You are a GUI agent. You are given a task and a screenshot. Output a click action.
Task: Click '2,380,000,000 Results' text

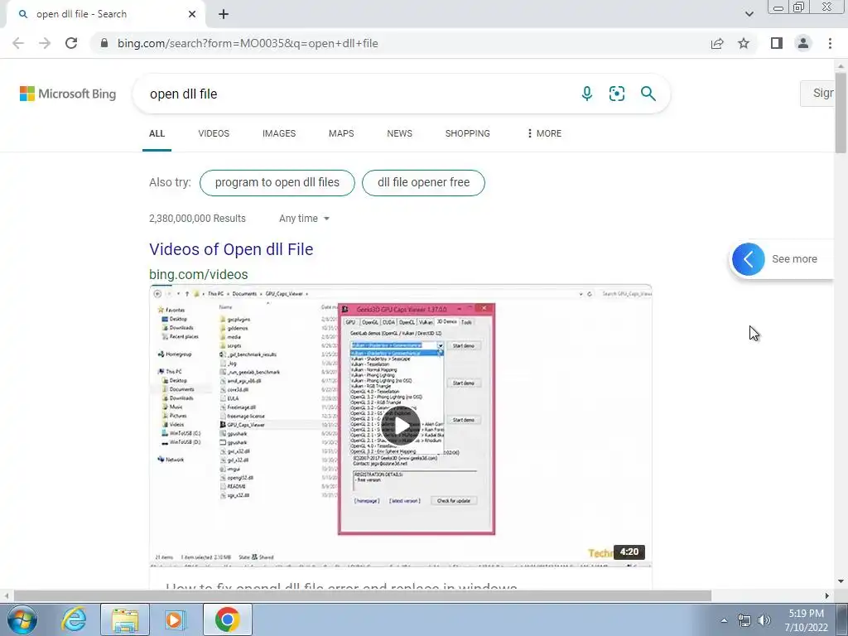click(197, 219)
